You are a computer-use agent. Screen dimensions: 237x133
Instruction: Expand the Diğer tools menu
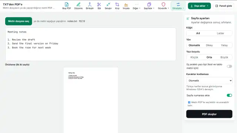point(136,6)
